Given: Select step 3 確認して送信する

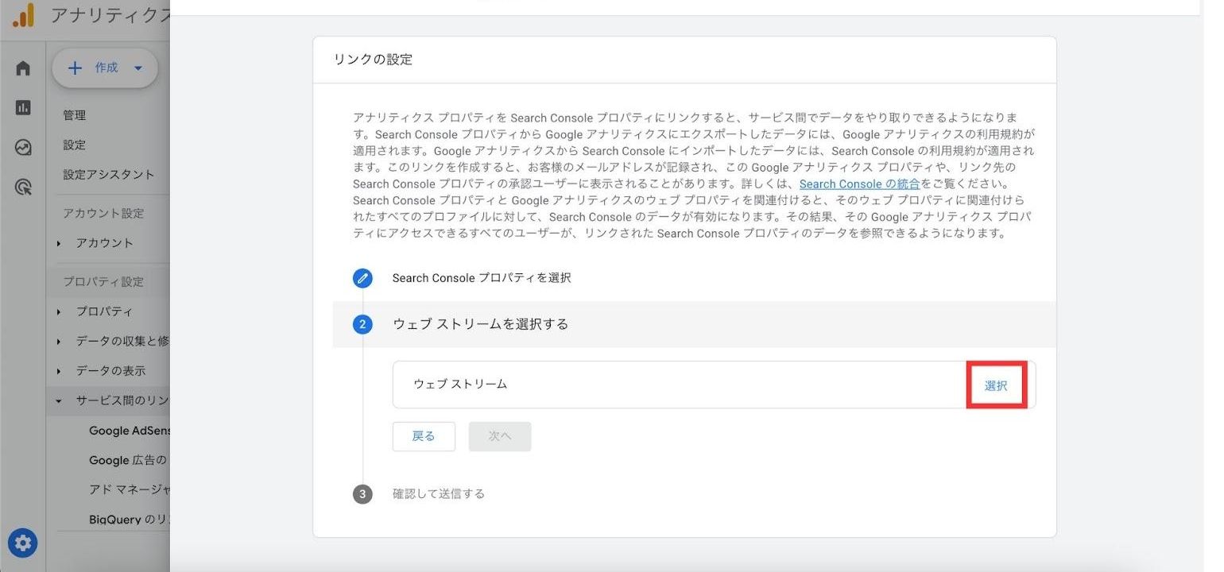Looking at the screenshot, I should point(439,494).
